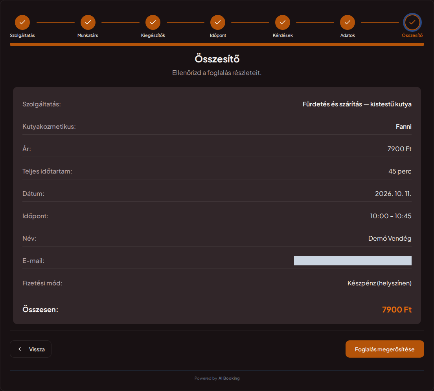The image size is (434, 391).
Task: Confirm booking with Foglalás megerősítése
Action: pyautogui.click(x=385, y=349)
